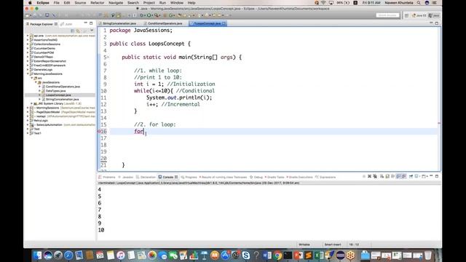Select the JUnit view tab
Screen dimensions: 466x262
(66, 24)
